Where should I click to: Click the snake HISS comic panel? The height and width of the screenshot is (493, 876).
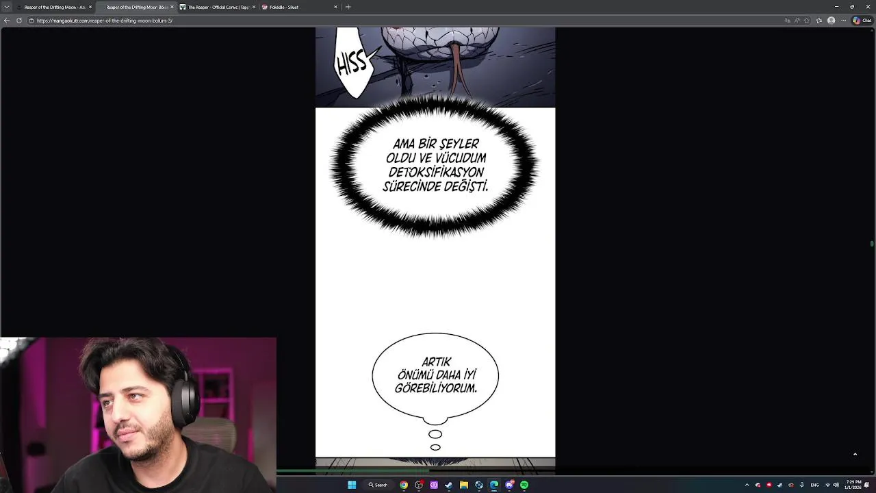pyautogui.click(x=435, y=67)
